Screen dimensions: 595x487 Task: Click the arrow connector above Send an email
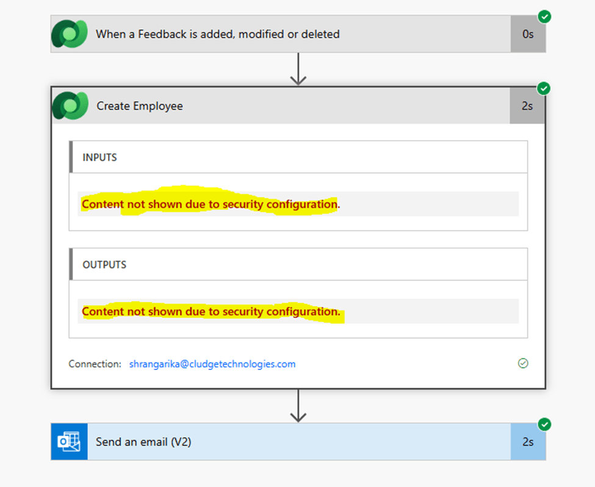298,406
